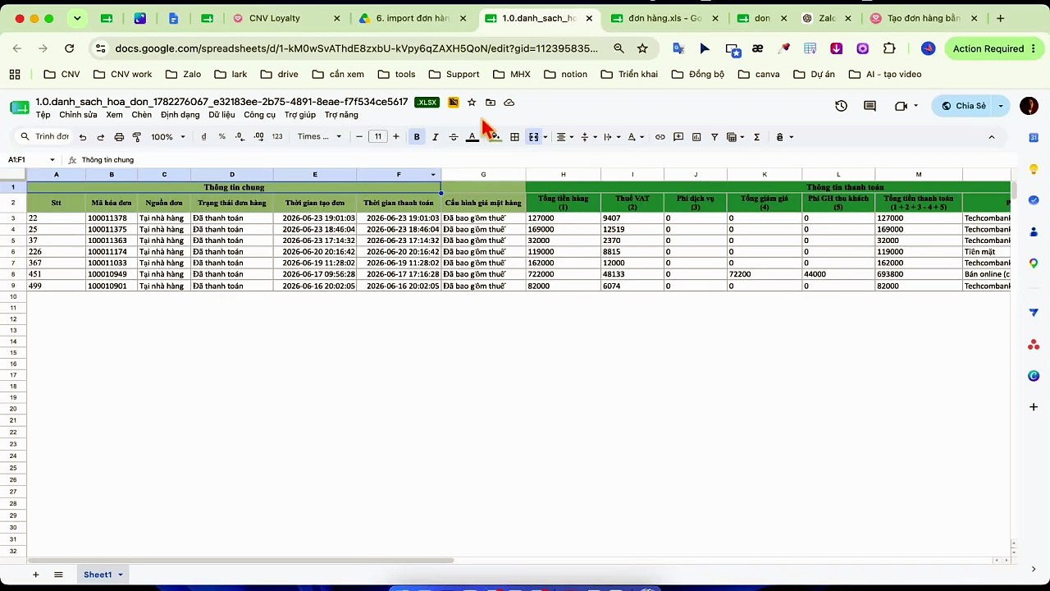Open all sheets list icon
The image size is (1050, 591).
[58, 575]
